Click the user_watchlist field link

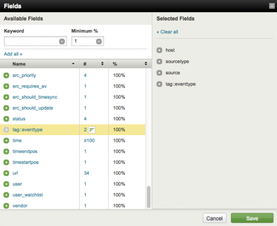28,195
